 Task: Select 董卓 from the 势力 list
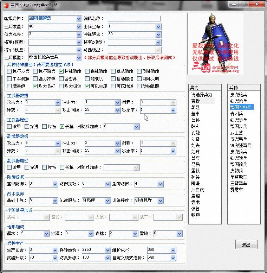[x=196, y=114]
